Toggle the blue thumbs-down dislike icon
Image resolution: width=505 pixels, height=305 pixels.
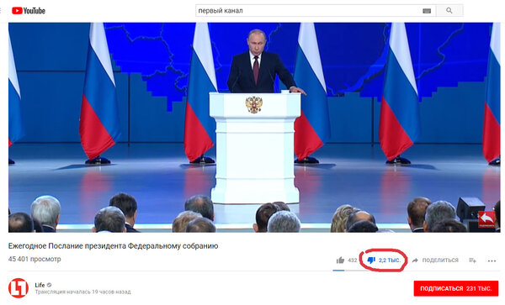coord(371,260)
